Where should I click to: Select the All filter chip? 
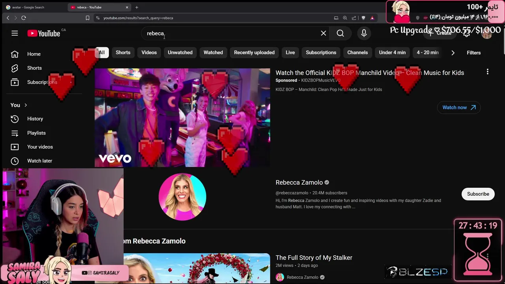click(x=102, y=52)
